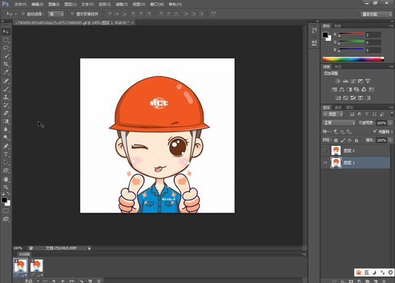The height and width of the screenshot is (283, 395).
Task: Click the Brightness/Contrast adjustment icon
Action: point(338,81)
